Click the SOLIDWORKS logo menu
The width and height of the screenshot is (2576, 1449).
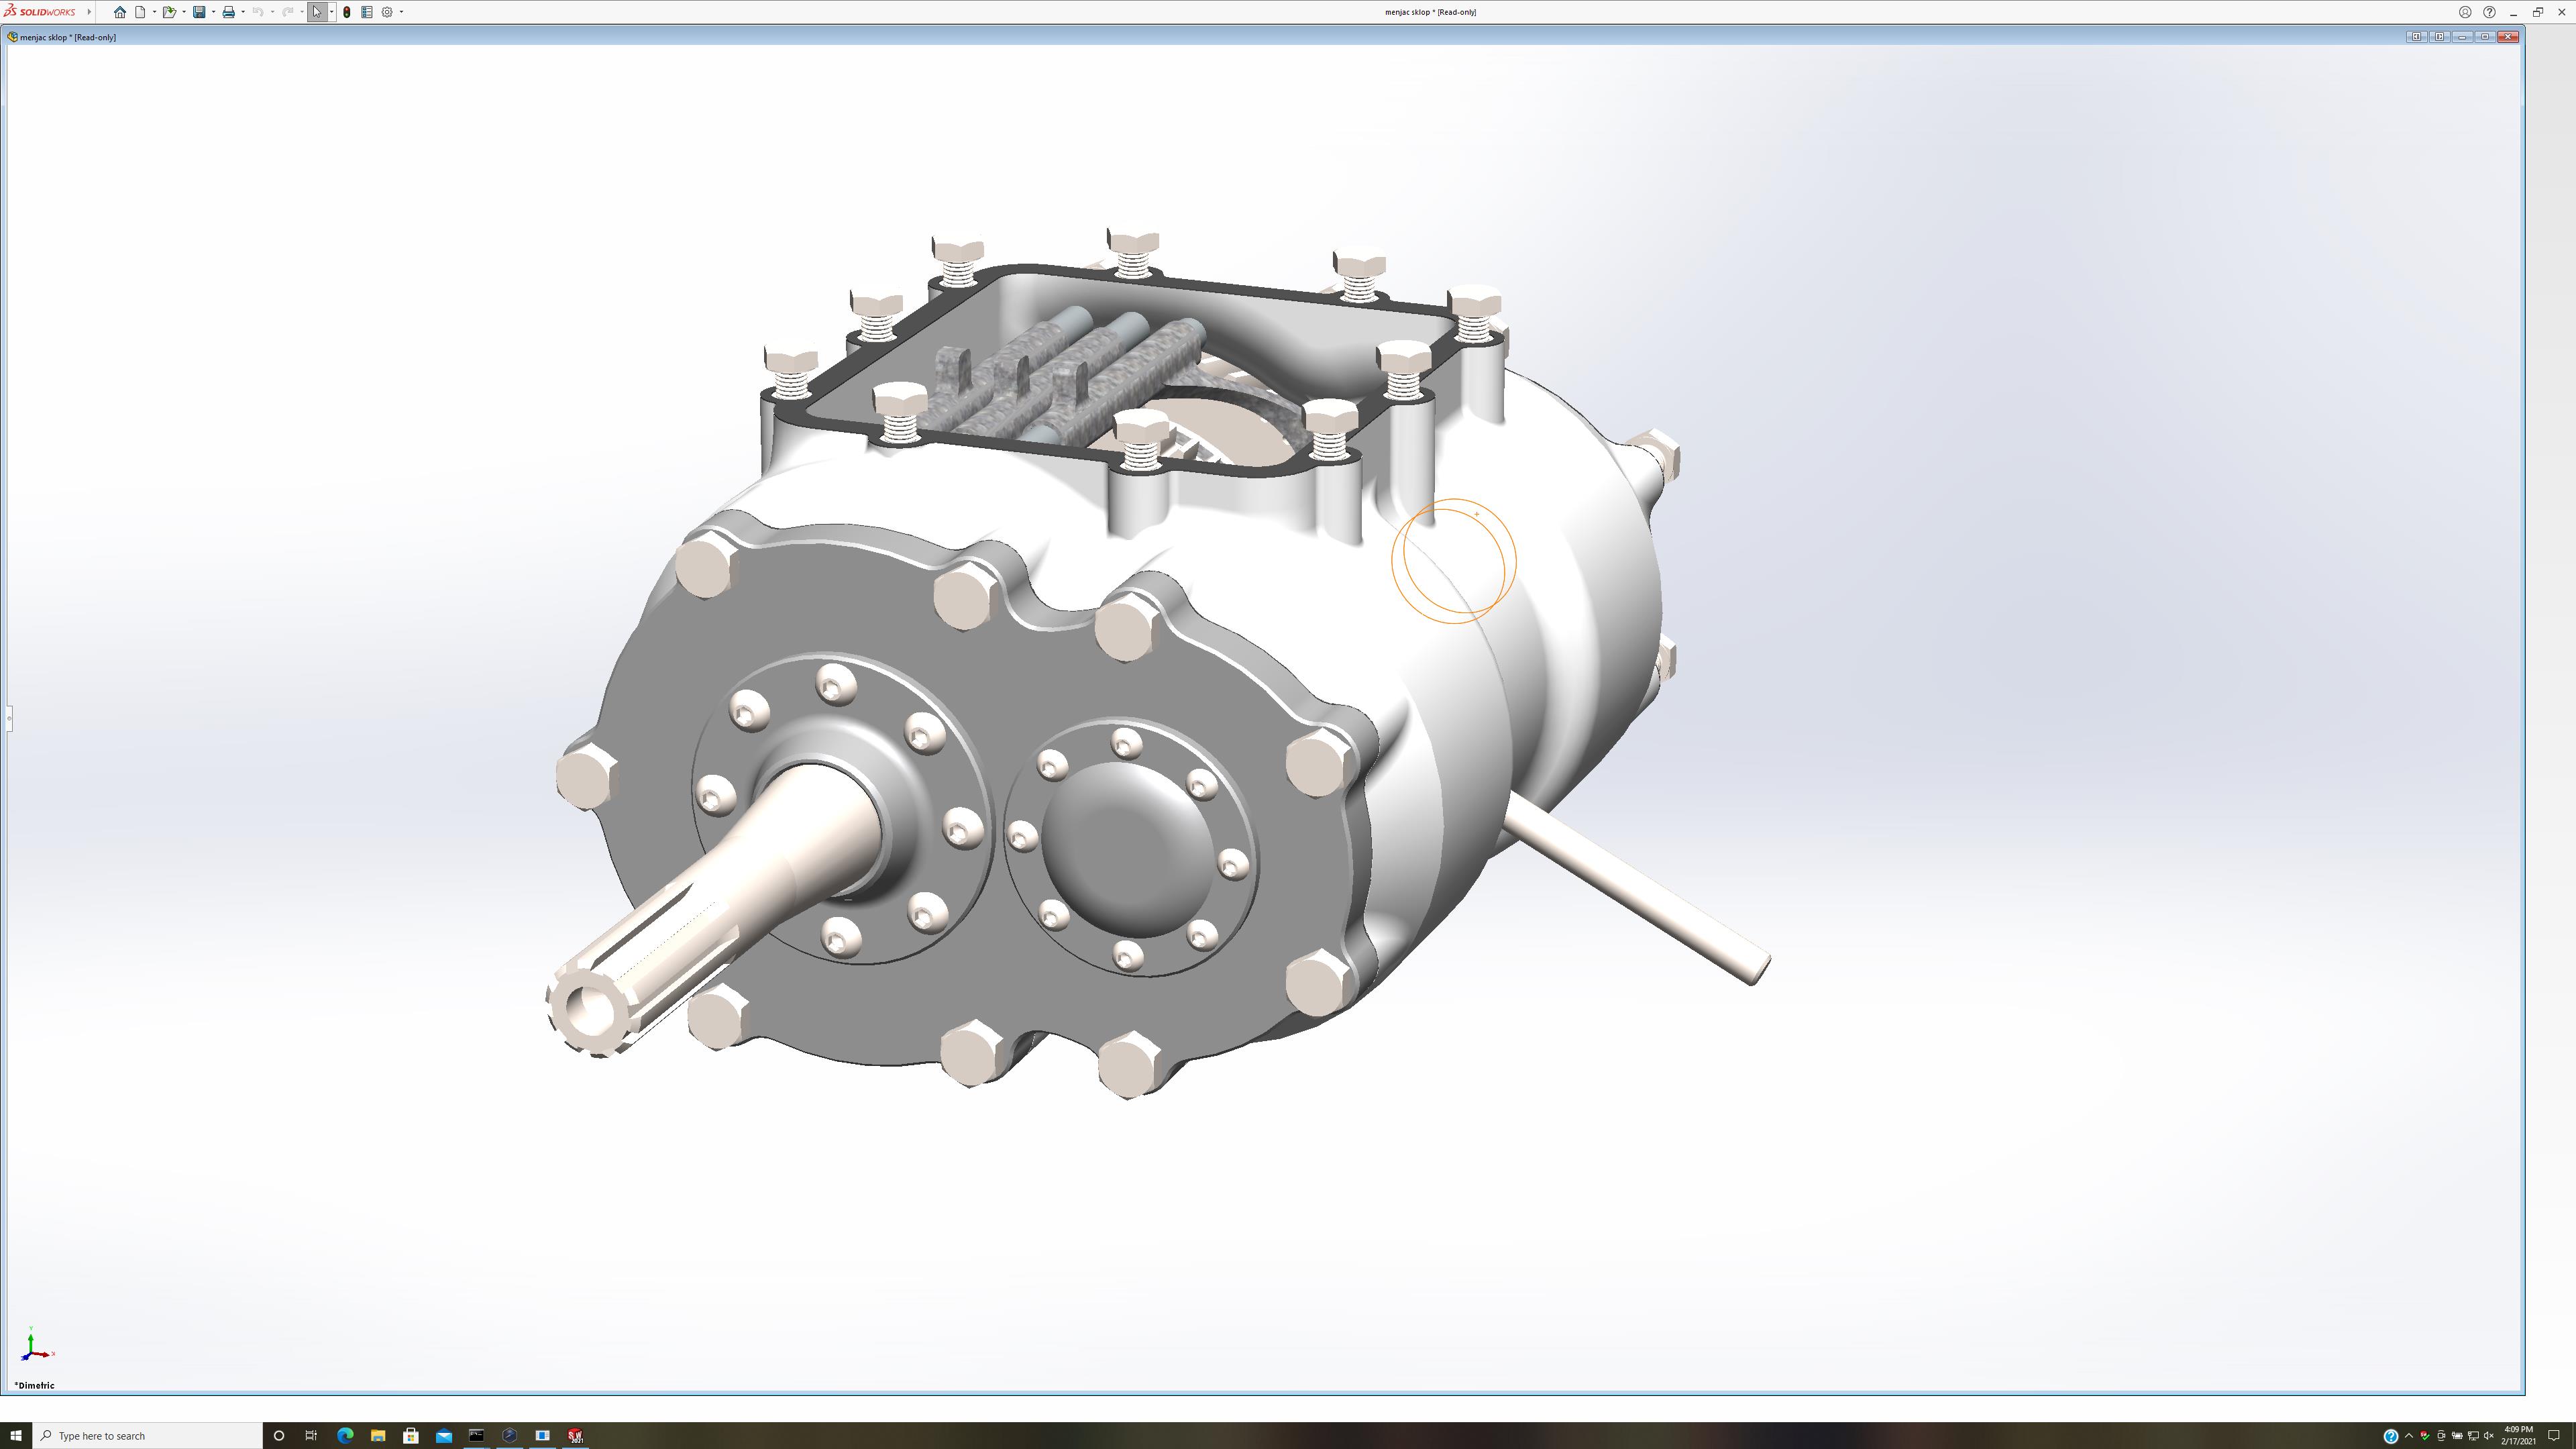40,12
